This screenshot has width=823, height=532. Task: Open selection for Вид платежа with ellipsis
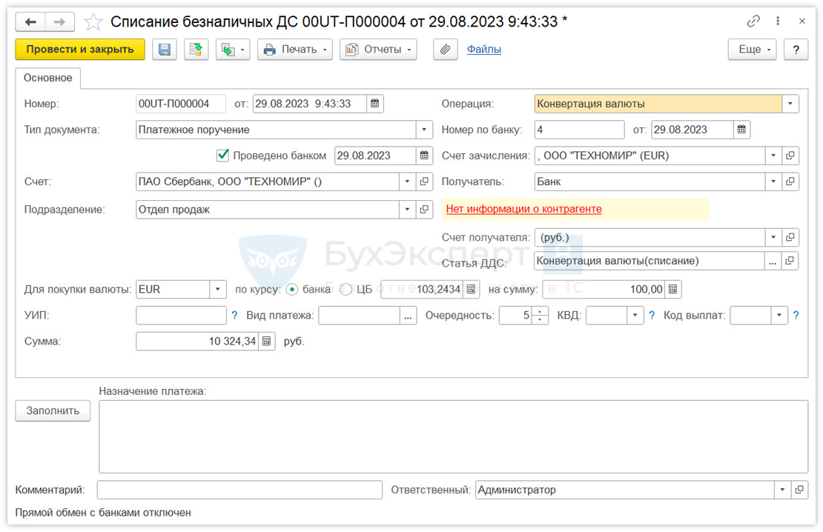click(408, 316)
